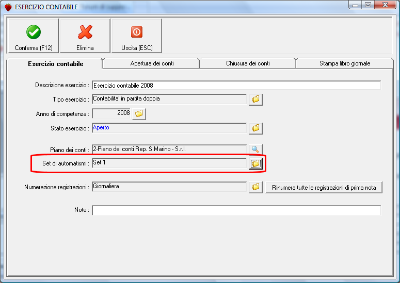
Task: Click the Set di automatismi field showing Set 1
Action: [169, 163]
